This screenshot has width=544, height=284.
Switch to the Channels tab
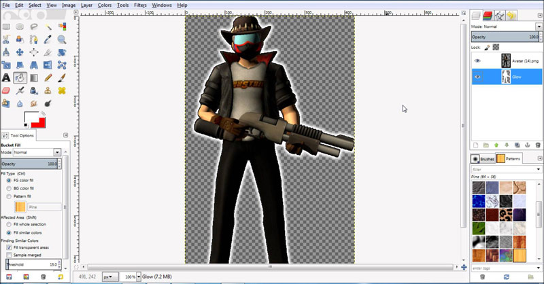pyautogui.click(x=488, y=15)
